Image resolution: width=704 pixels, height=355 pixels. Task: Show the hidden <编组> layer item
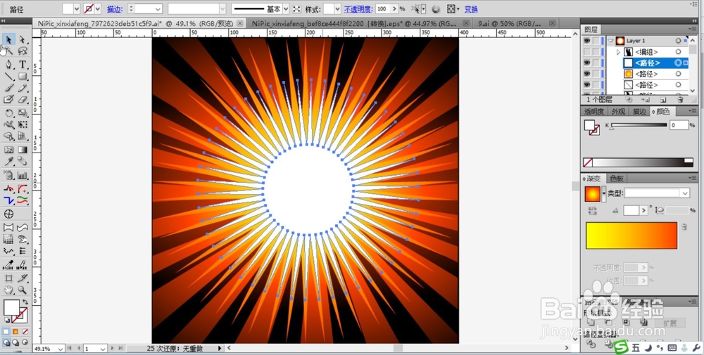pyautogui.click(x=587, y=52)
